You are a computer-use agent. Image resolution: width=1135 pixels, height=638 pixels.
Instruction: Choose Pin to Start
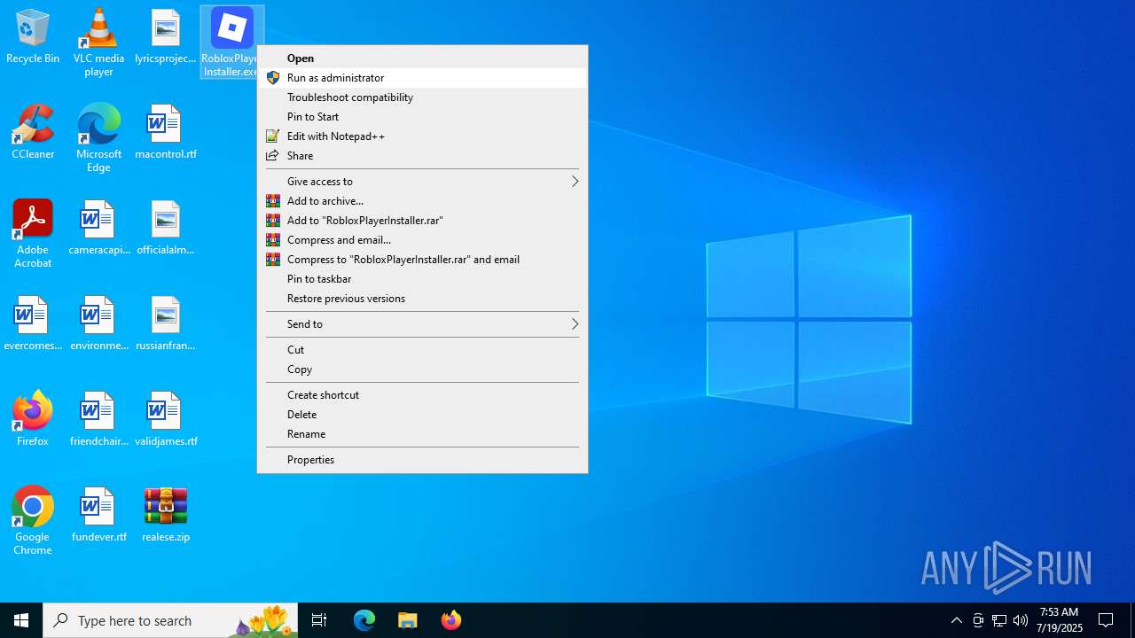click(422, 117)
